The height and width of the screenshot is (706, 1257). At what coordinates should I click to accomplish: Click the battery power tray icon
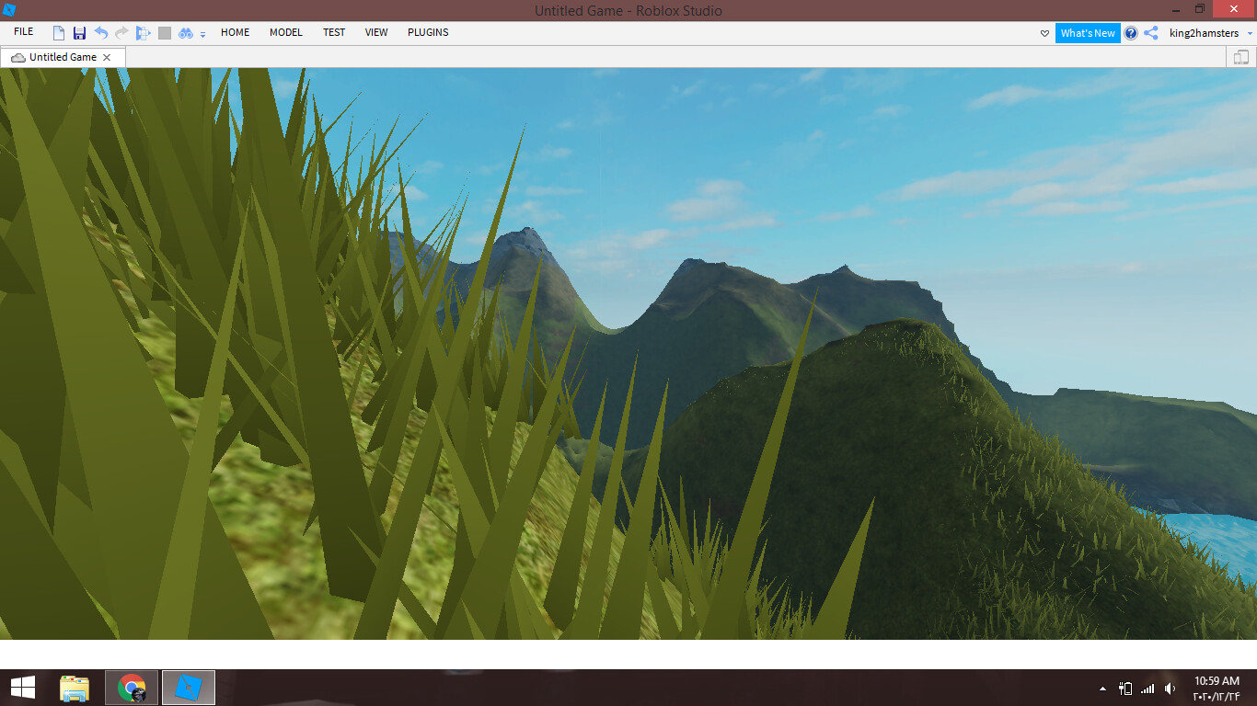coord(1124,689)
